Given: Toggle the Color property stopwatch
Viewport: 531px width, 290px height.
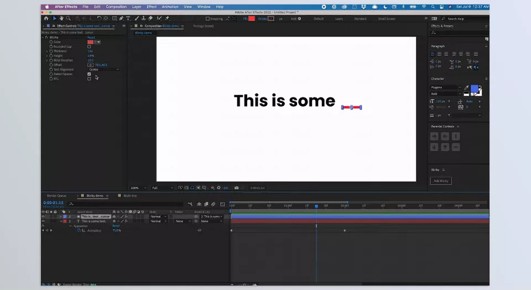Looking at the screenshot, I should pyautogui.click(x=51, y=42).
